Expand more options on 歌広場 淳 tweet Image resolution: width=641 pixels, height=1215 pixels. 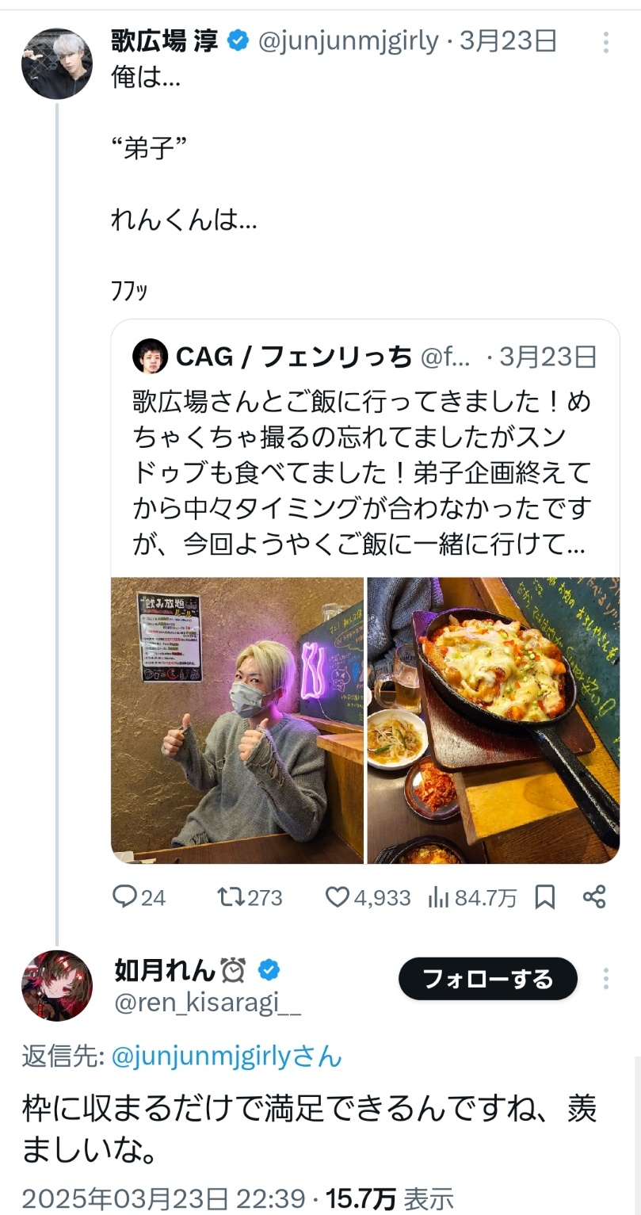point(606,42)
